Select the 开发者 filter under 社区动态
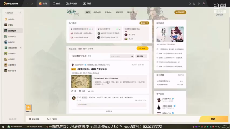This screenshot has height=129, width=230. [91, 49]
